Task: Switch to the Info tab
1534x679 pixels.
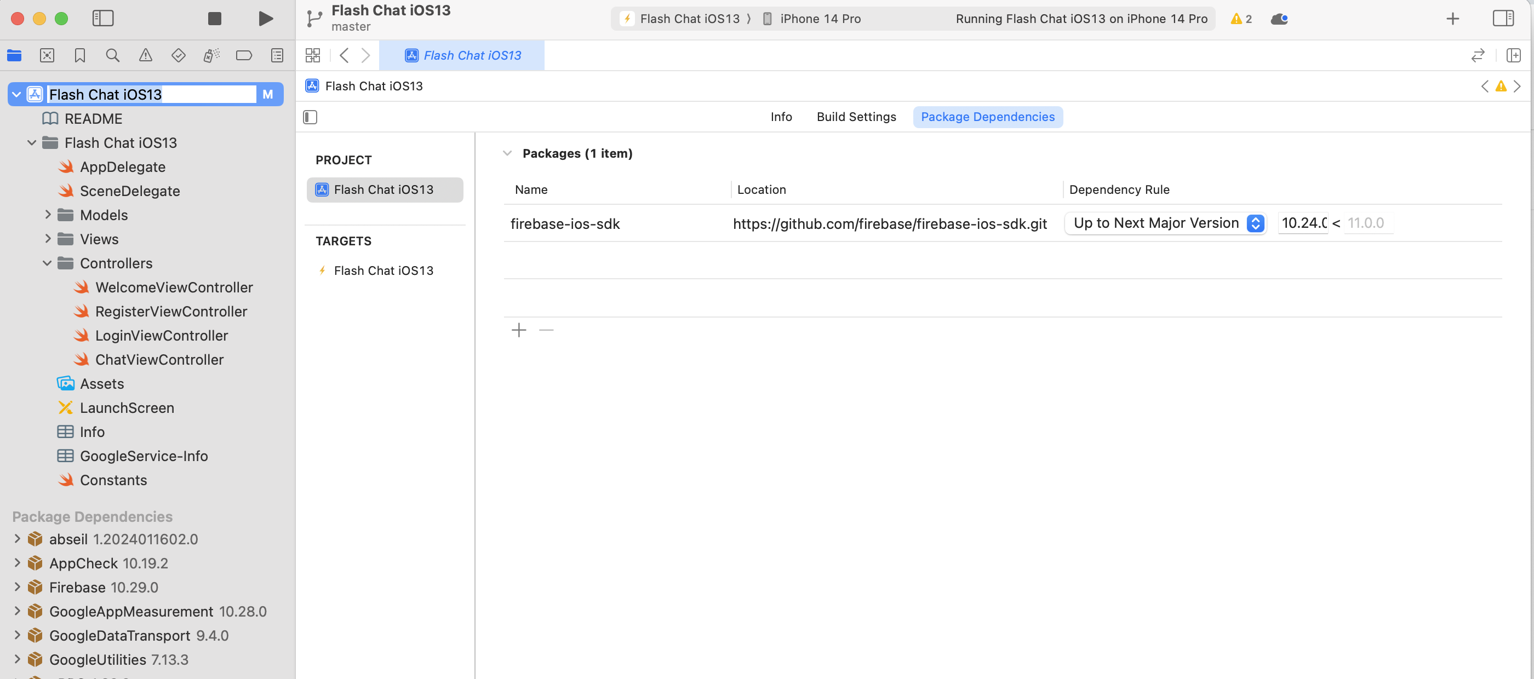Action: (x=781, y=117)
